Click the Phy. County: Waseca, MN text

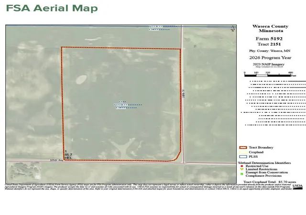[270, 51]
